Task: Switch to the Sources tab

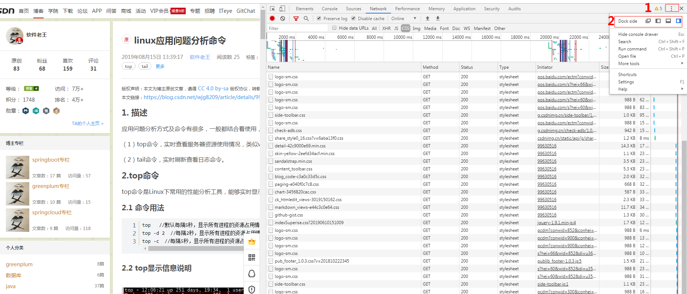Action: coord(354,9)
